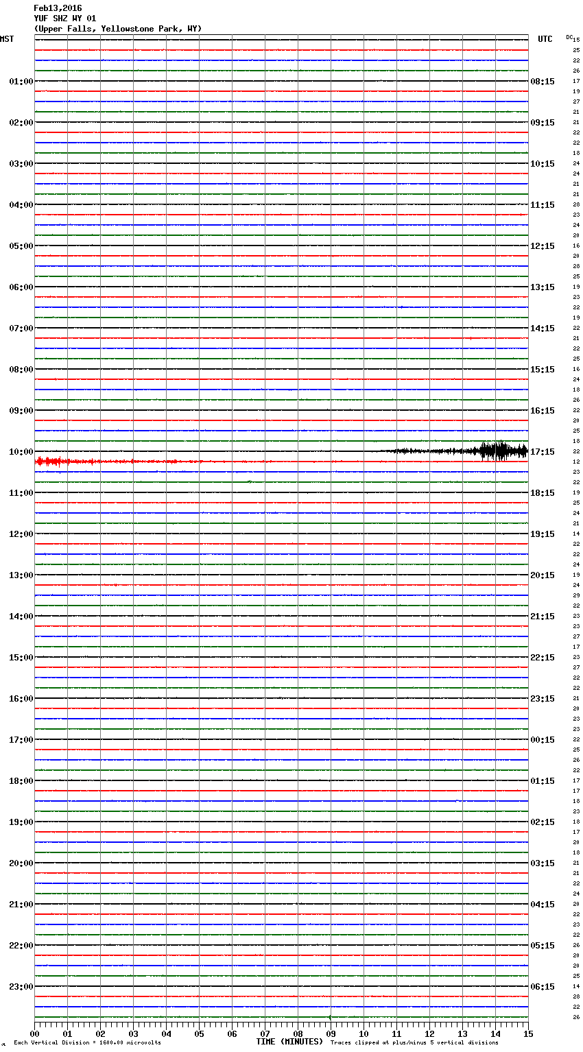Select the 09:00 MST row label
Viewport: 583px width, 1052px height.
tap(21, 411)
